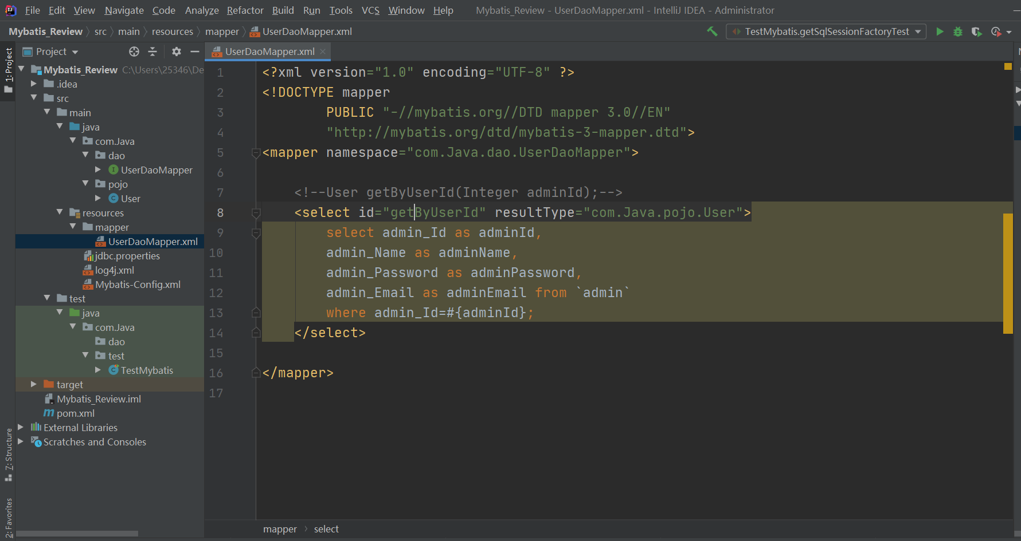Click the yellow inspection warning indicator
Image resolution: width=1021 pixels, height=541 pixels.
1008,66
